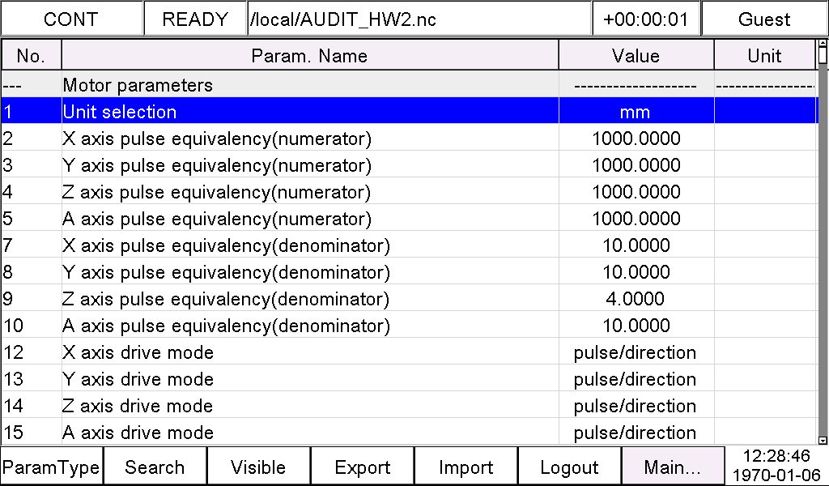The image size is (829, 486).
Task: Click the READY status field
Action: [195, 19]
